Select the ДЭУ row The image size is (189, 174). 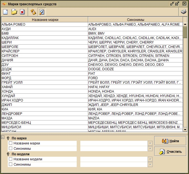point(92,65)
